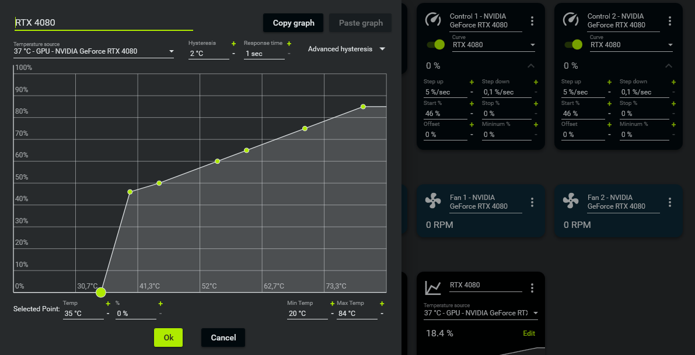695x355 pixels.
Task: Select the curve point at 46%
Action: [x=130, y=192]
